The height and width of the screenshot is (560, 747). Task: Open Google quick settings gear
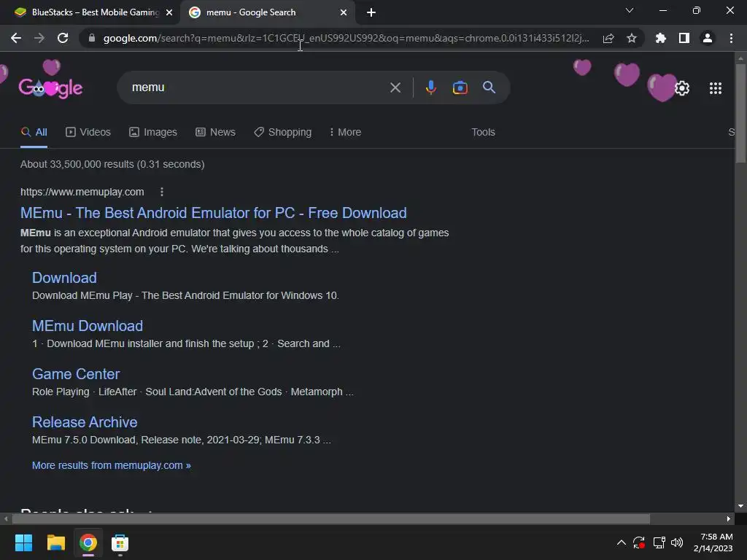coord(682,88)
